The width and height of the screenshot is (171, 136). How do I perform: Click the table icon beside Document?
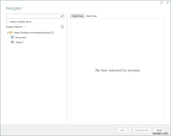pyautogui.click(x=12, y=37)
